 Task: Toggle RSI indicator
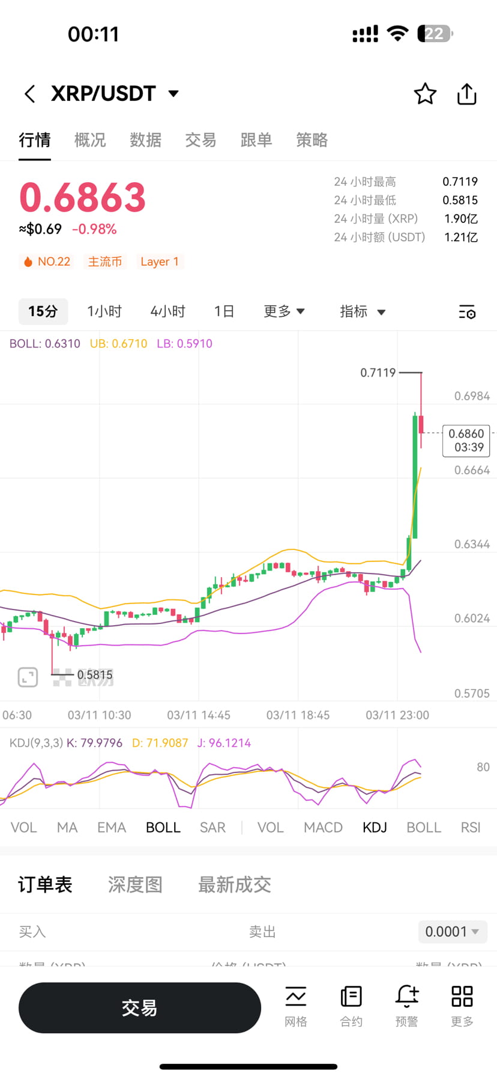pyautogui.click(x=471, y=828)
